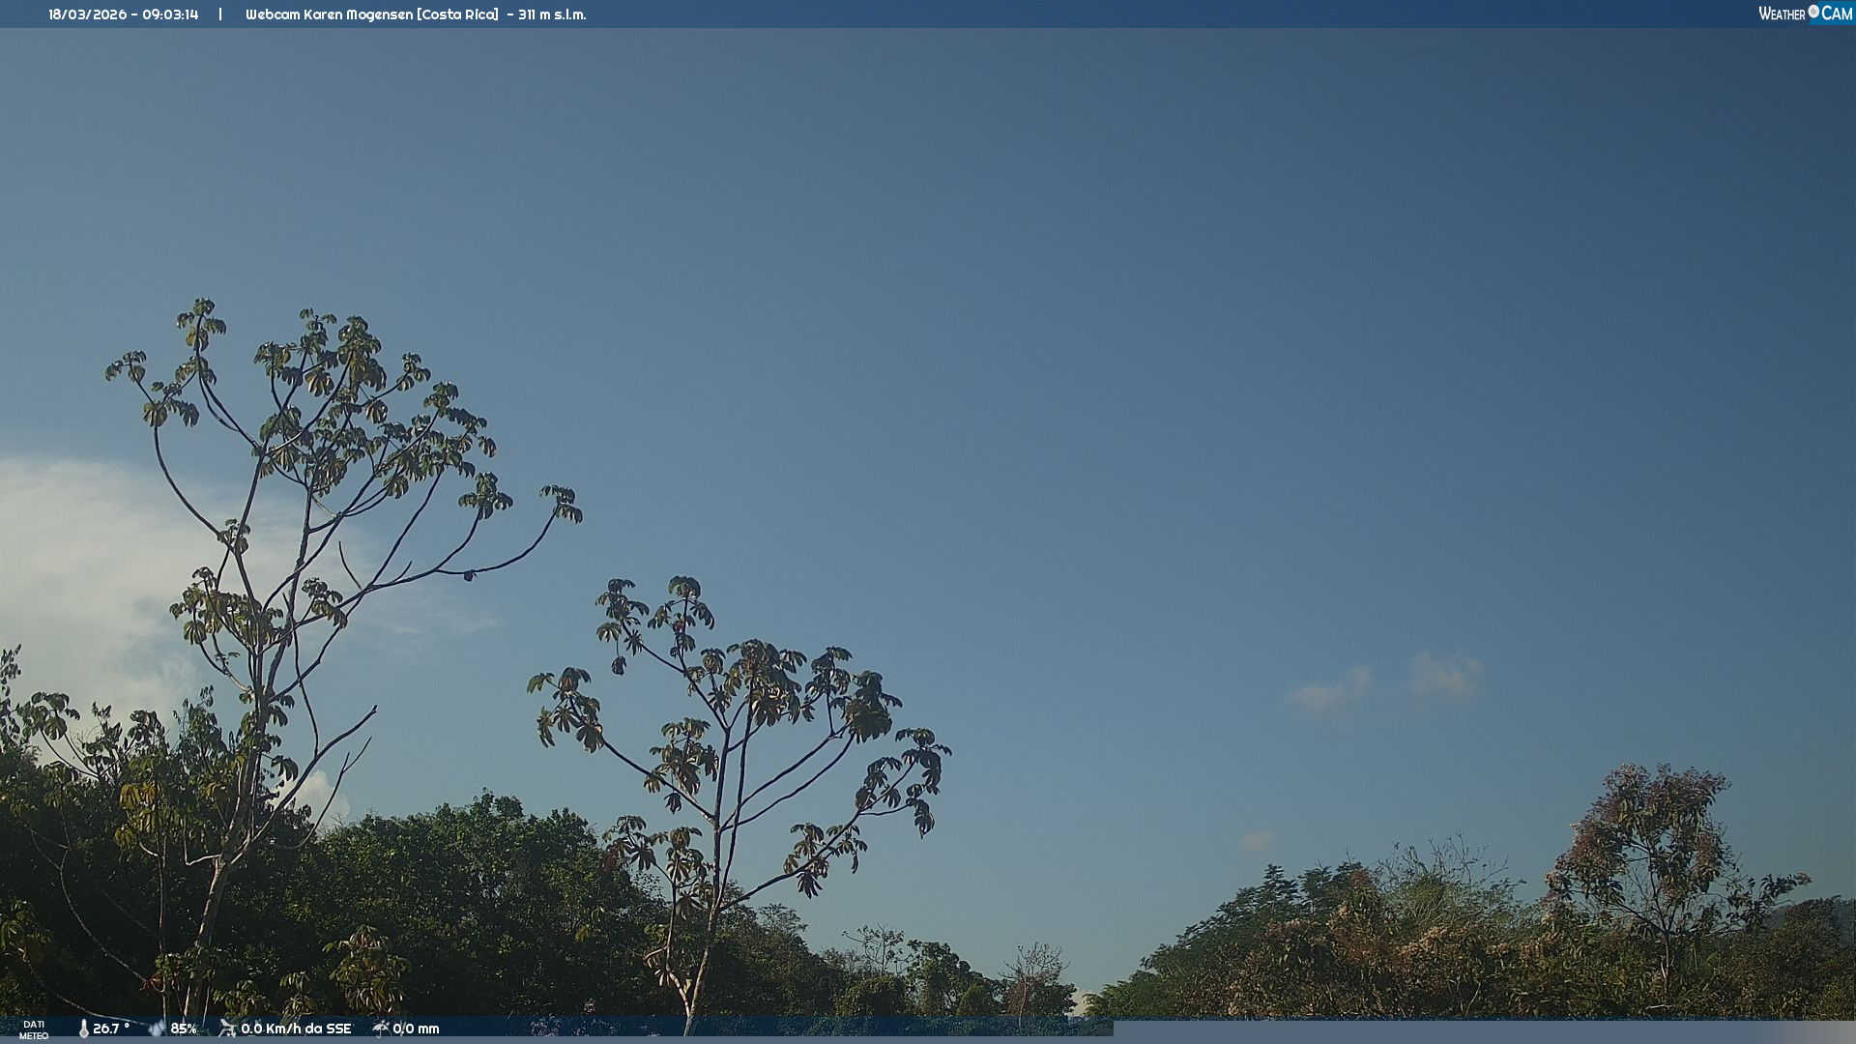This screenshot has width=1856, height=1044.
Task: Click the 09:03:14 timestamp
Action: (170, 14)
